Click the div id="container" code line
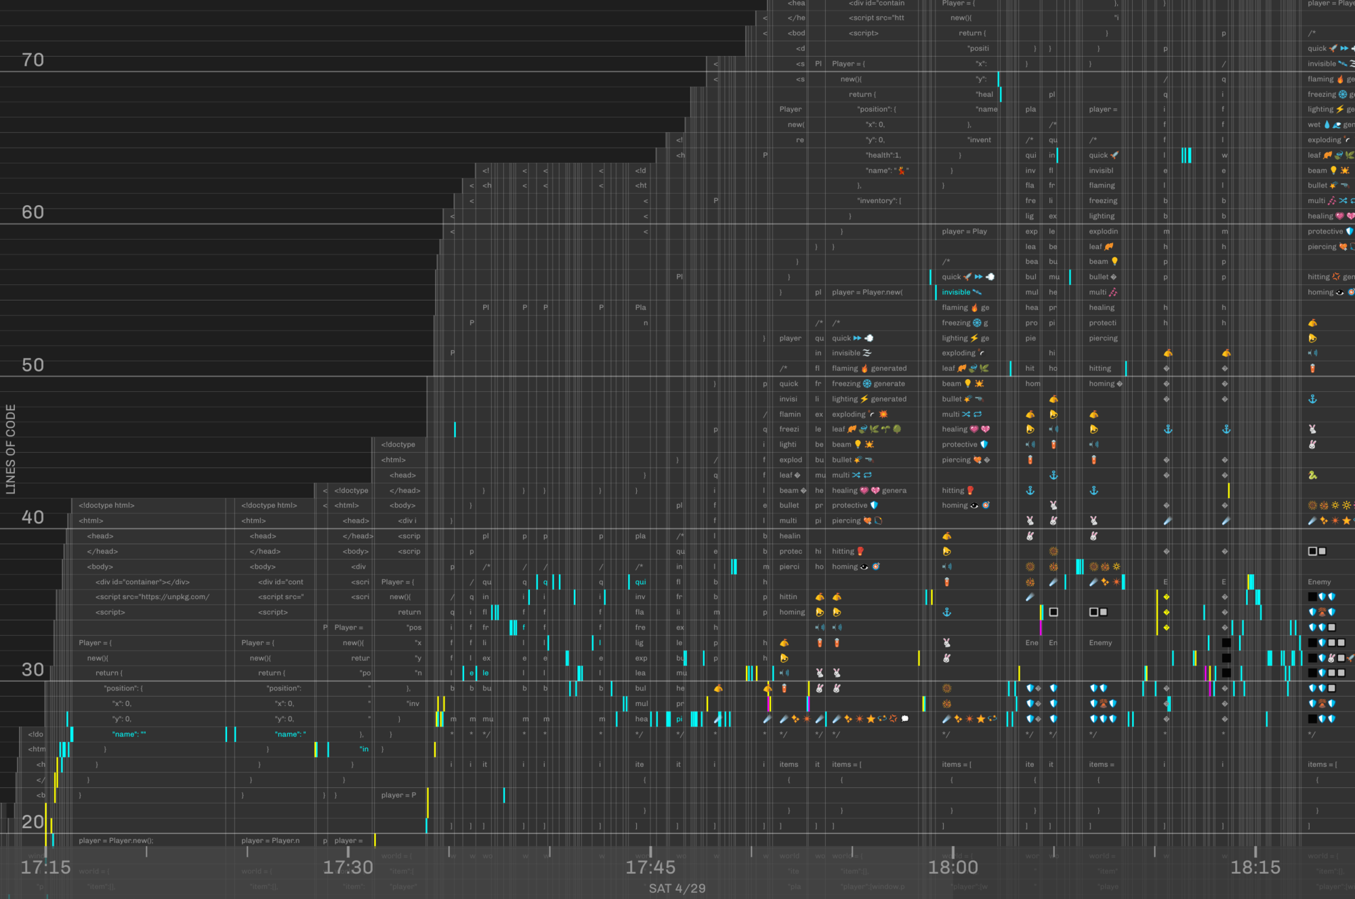 142,582
